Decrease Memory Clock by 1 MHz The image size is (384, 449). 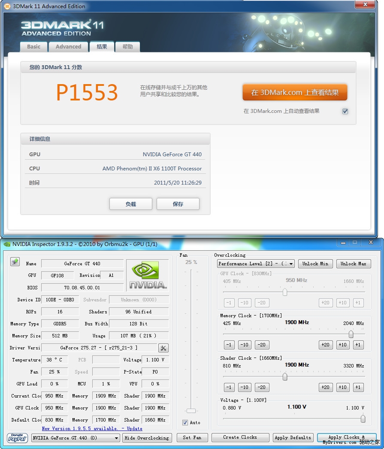tap(229, 345)
